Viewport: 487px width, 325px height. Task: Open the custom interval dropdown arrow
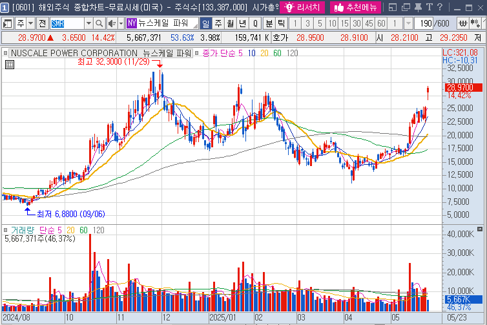(408, 23)
